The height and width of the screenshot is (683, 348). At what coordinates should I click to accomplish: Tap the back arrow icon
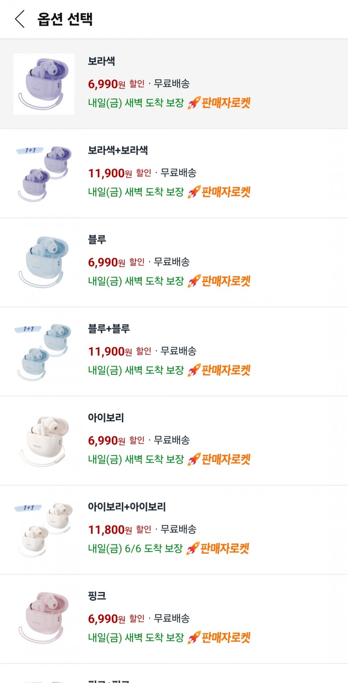20,19
